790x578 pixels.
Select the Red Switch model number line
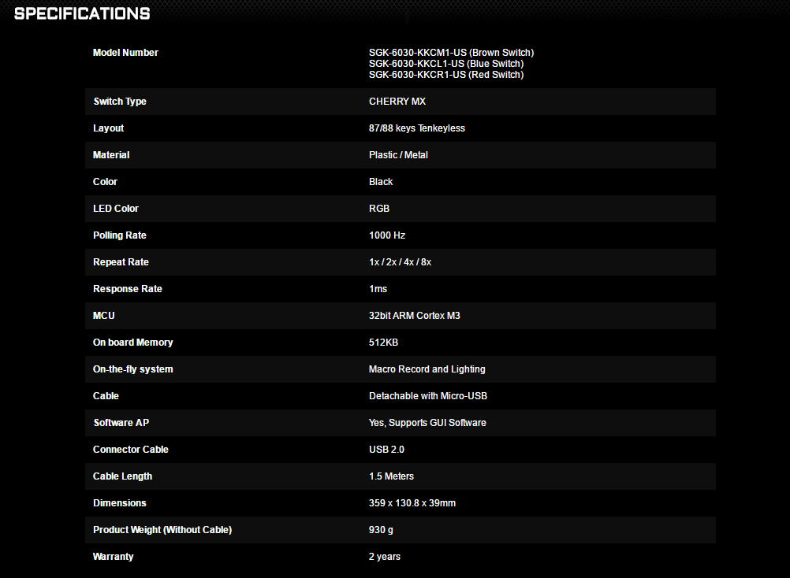point(445,75)
